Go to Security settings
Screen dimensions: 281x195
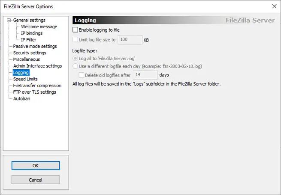[30, 53]
